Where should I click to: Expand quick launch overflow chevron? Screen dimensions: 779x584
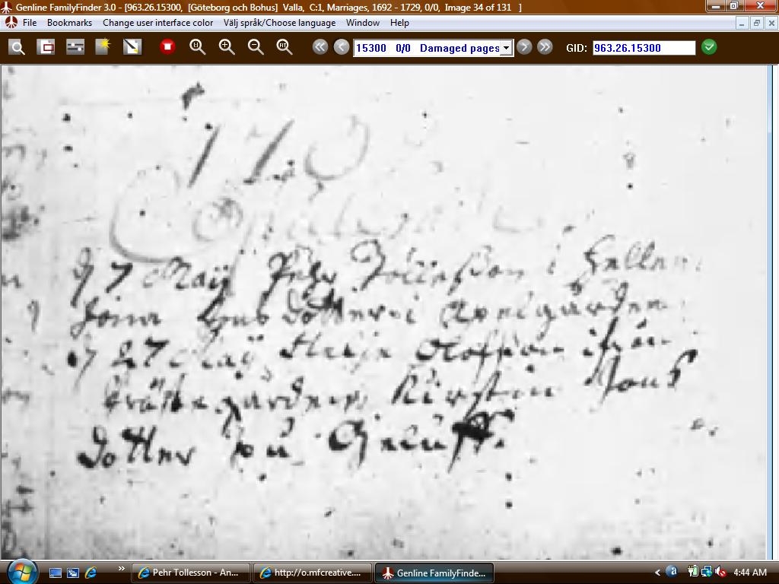(x=121, y=569)
